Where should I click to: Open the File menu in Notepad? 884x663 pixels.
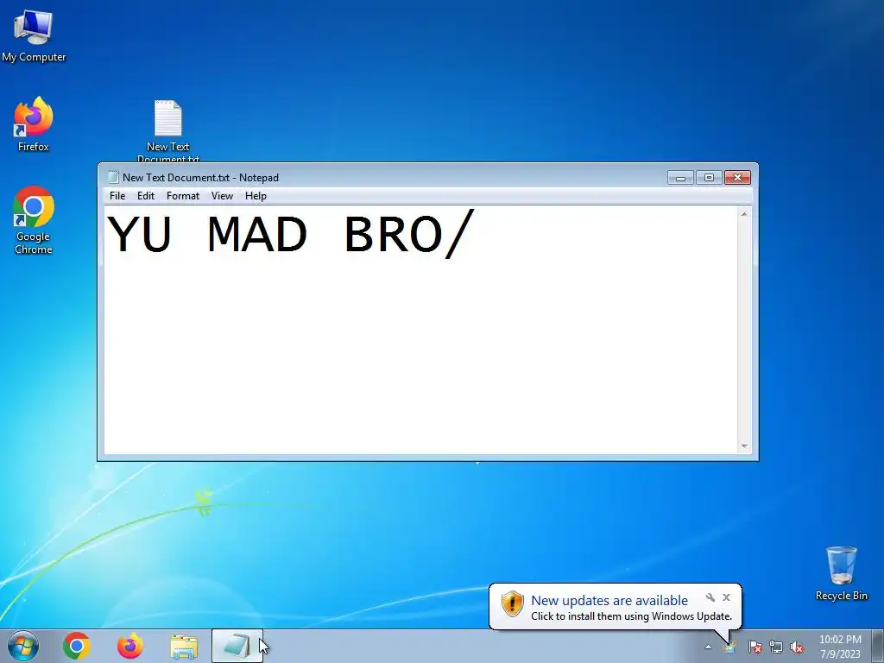(117, 196)
